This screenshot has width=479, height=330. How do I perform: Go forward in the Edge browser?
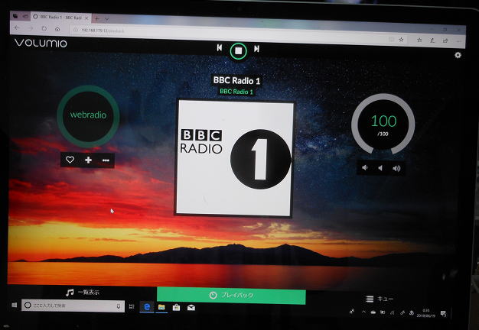[x=31, y=28]
